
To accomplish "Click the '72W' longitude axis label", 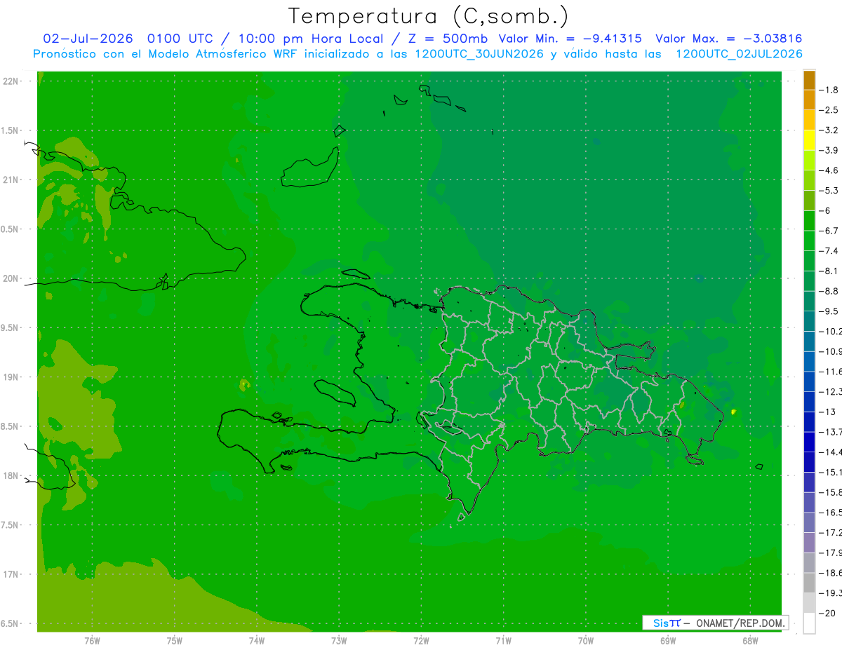I will pos(421,640).
